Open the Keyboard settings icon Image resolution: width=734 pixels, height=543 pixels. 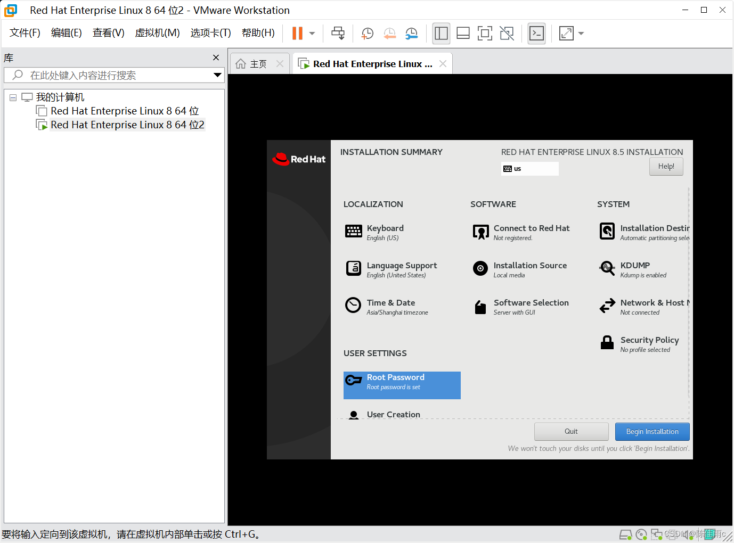click(x=354, y=231)
